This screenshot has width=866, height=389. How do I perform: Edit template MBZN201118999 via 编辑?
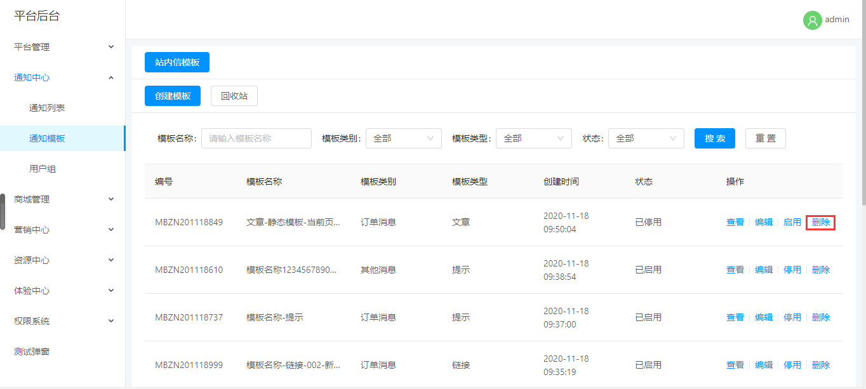(x=764, y=365)
